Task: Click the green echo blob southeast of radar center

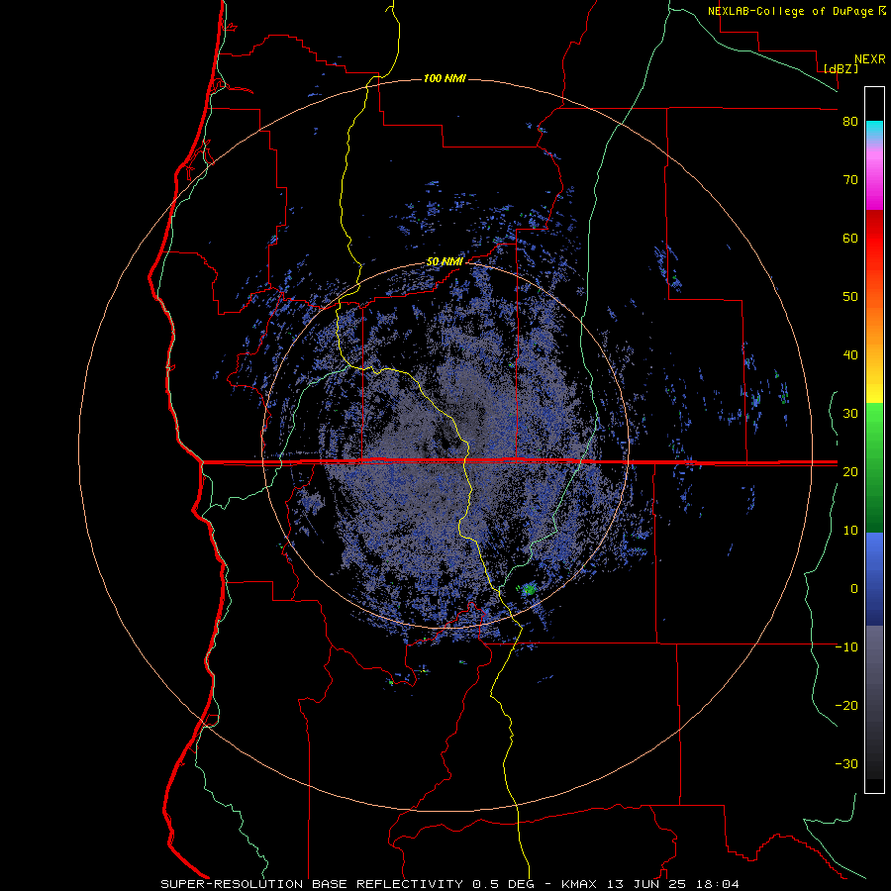Action: pos(529,589)
